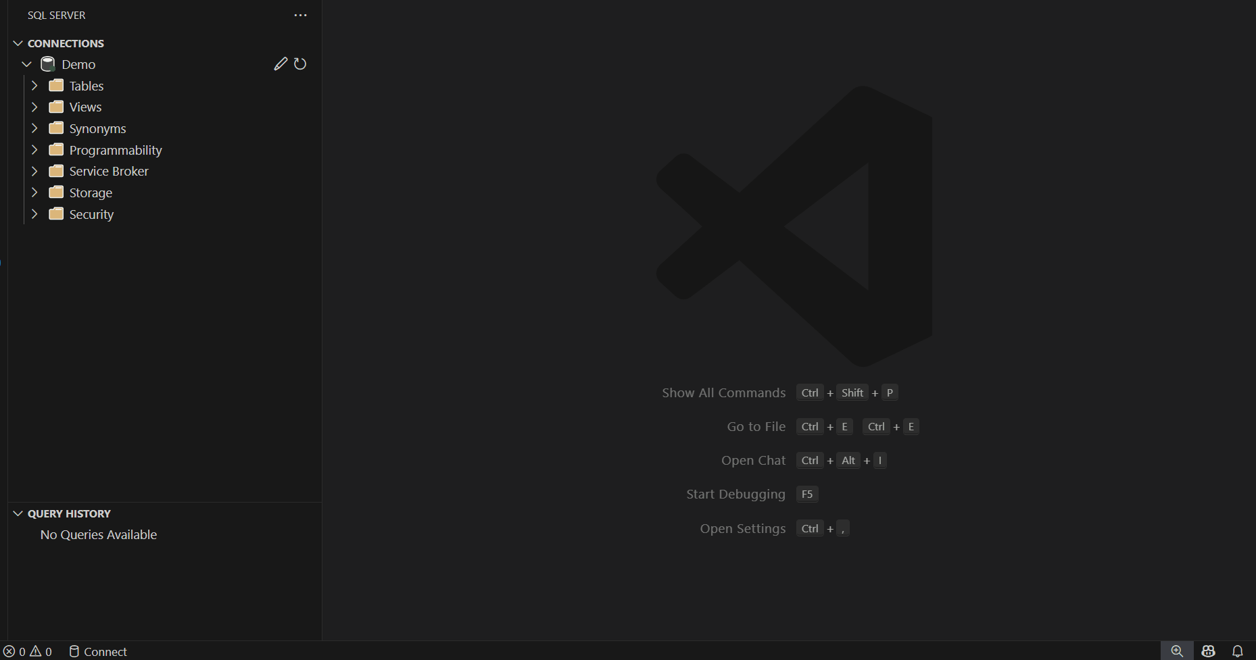
Task: Expand the Views folder chevron
Action: tap(35, 107)
